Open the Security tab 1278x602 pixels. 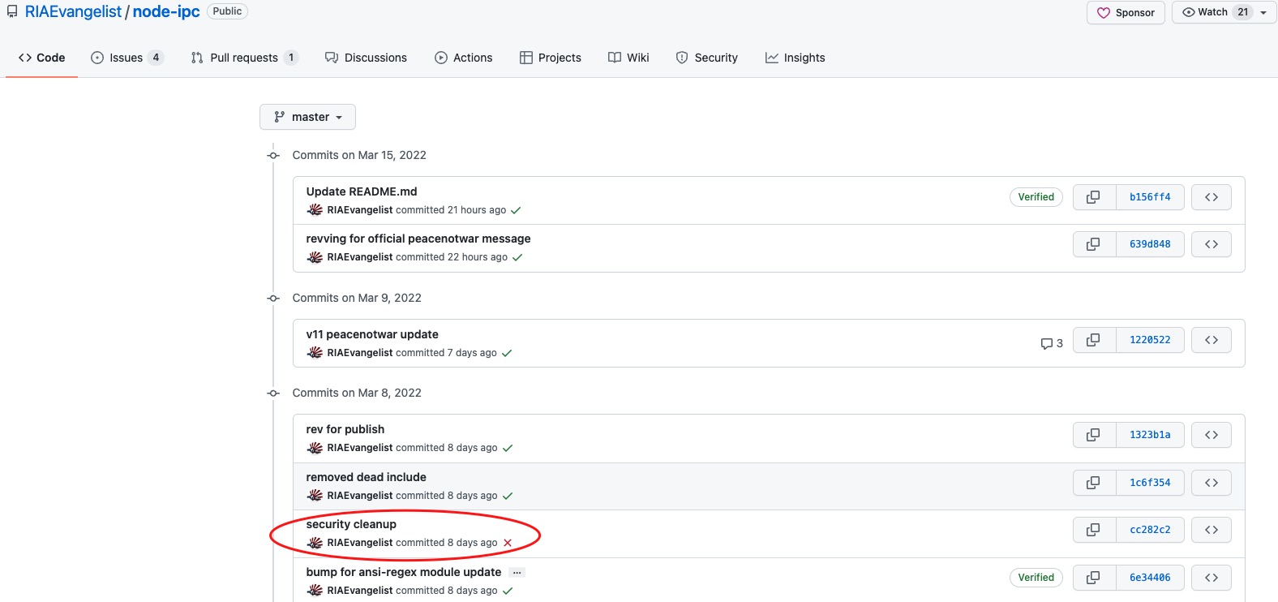point(707,58)
